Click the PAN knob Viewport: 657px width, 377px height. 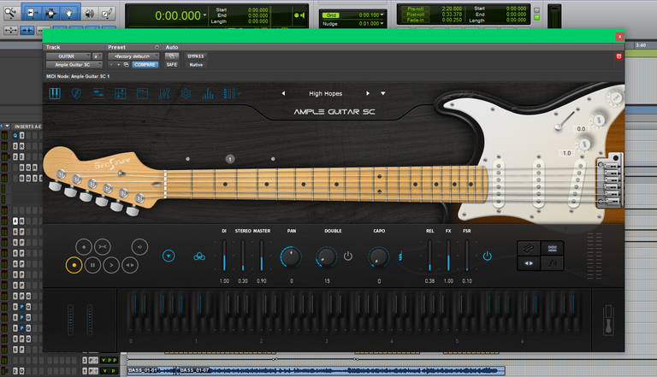tap(291, 256)
